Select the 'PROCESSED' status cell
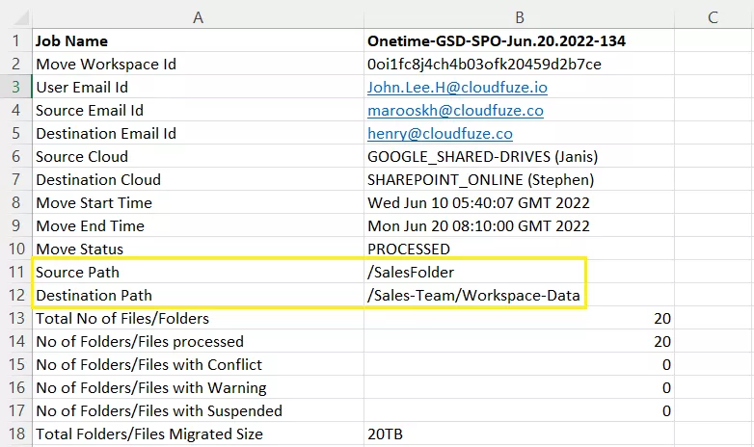 point(520,249)
